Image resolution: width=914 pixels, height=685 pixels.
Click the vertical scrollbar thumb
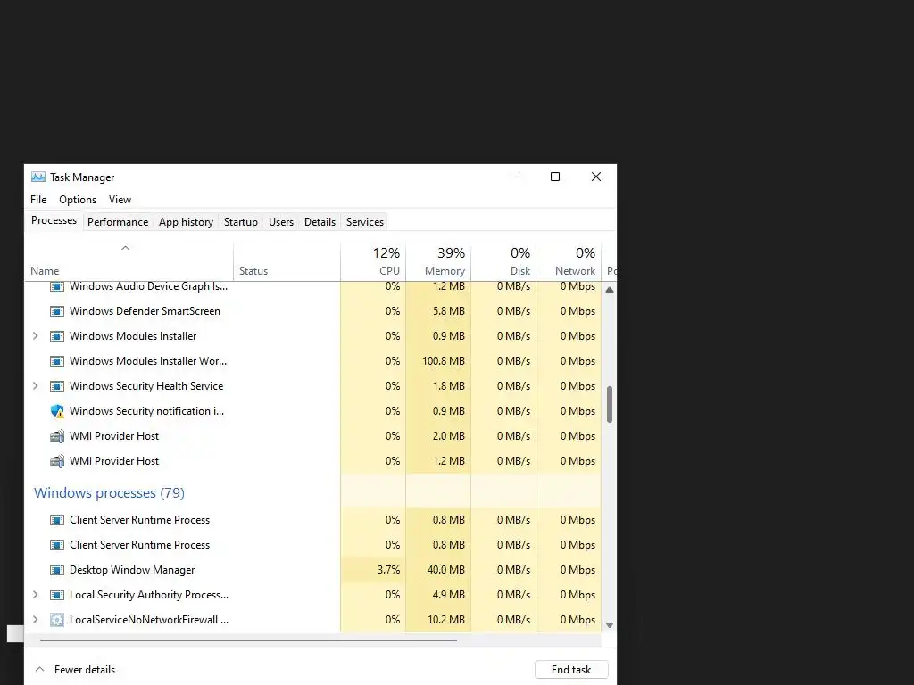pyautogui.click(x=610, y=404)
